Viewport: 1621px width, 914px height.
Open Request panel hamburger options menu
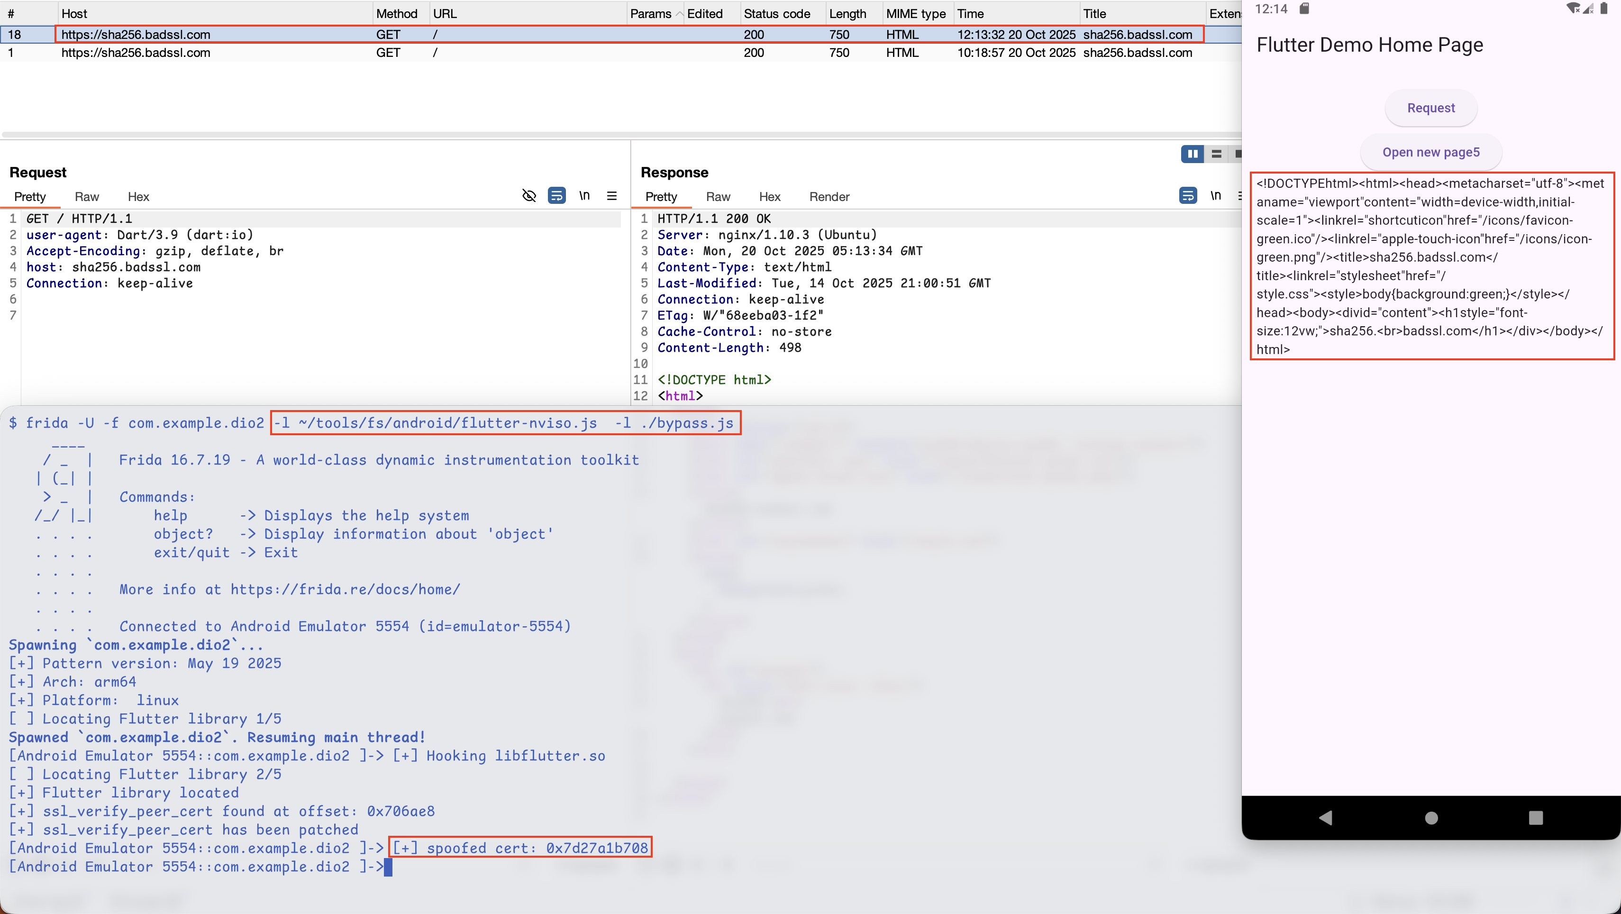[611, 196]
